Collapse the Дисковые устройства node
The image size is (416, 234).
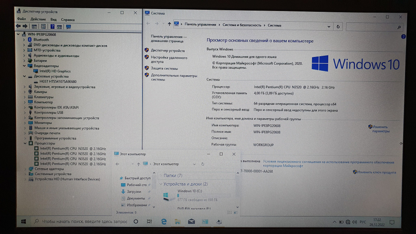[24, 76]
